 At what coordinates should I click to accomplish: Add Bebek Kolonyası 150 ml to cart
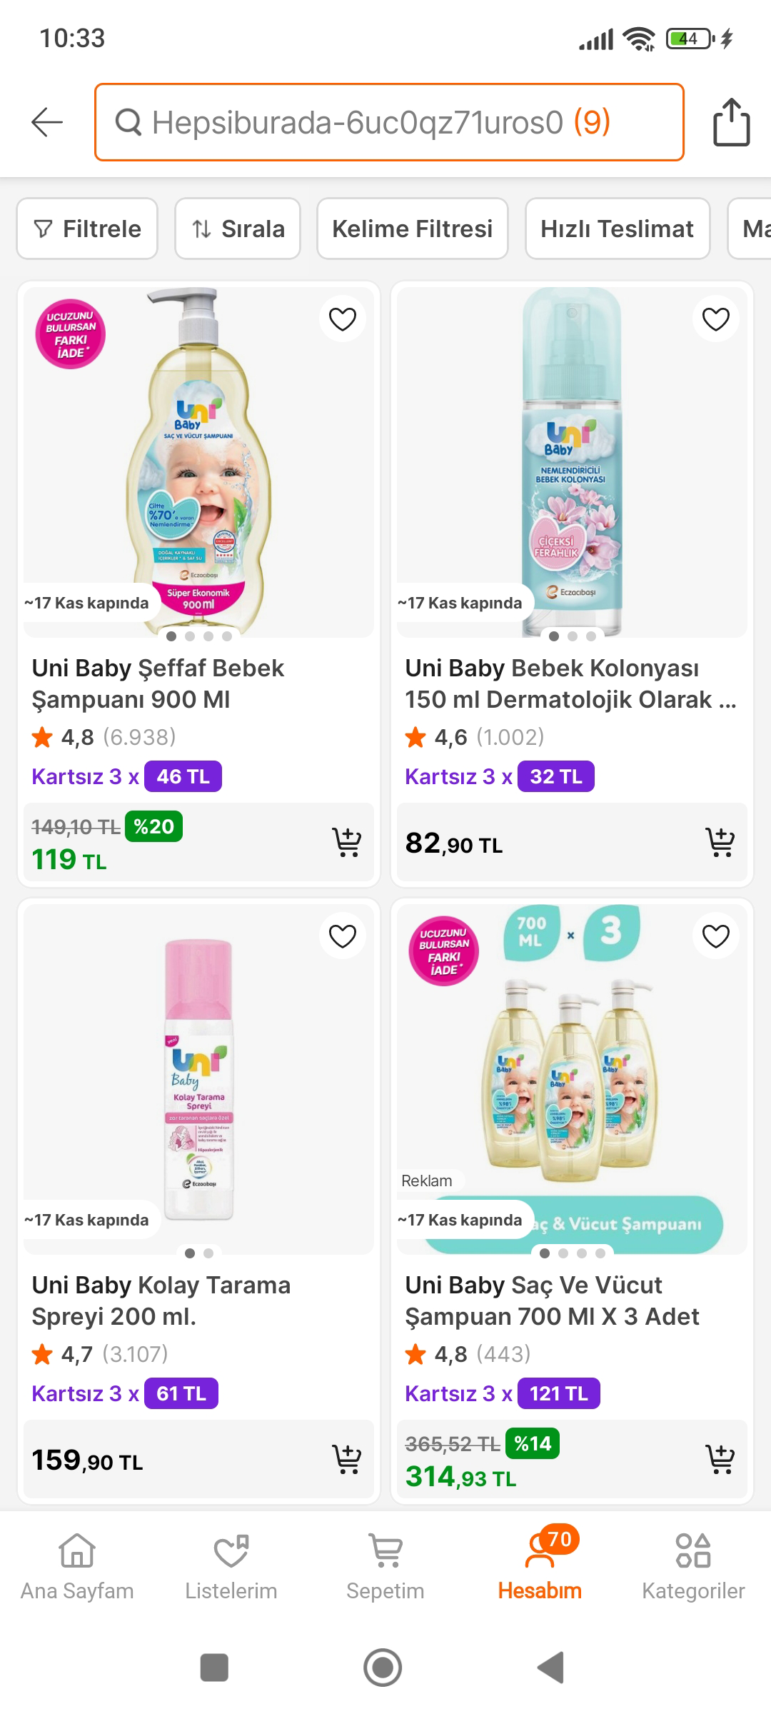click(720, 842)
